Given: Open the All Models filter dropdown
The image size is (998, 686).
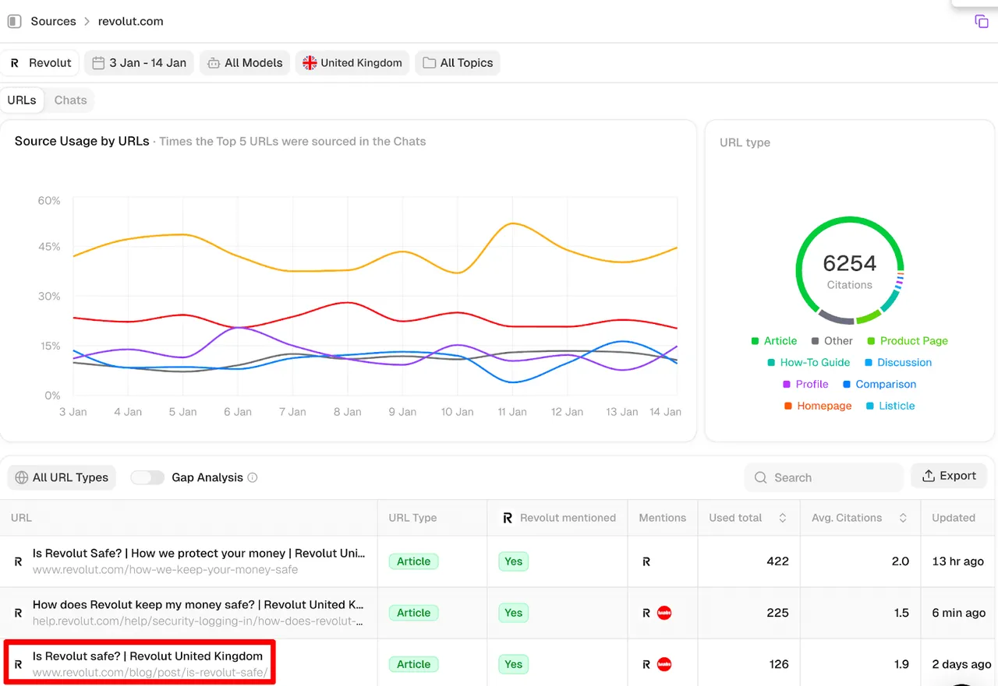Looking at the screenshot, I should tap(245, 63).
